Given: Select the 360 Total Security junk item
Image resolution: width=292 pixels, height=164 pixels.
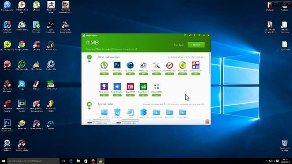Looking at the screenshot, I should coord(182,65).
